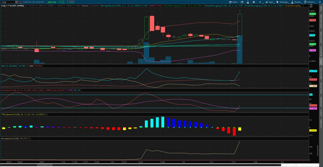Viewport: 323px width, 167px height.
Task: Click the SimpleMovingAvg (CLOSE, 63) label
Action: 261,6
